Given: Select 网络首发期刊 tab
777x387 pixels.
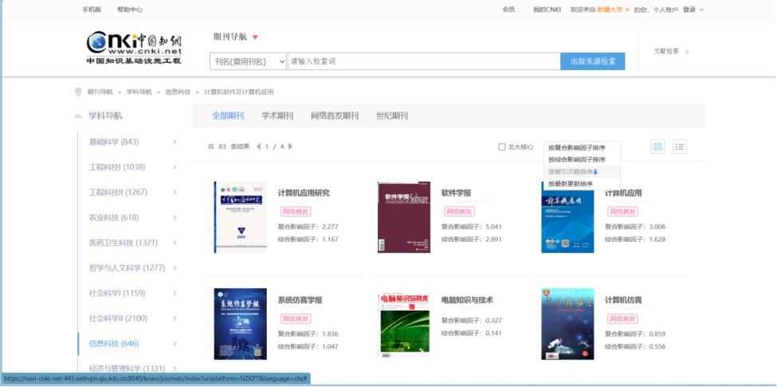Looking at the screenshot, I should point(335,115).
